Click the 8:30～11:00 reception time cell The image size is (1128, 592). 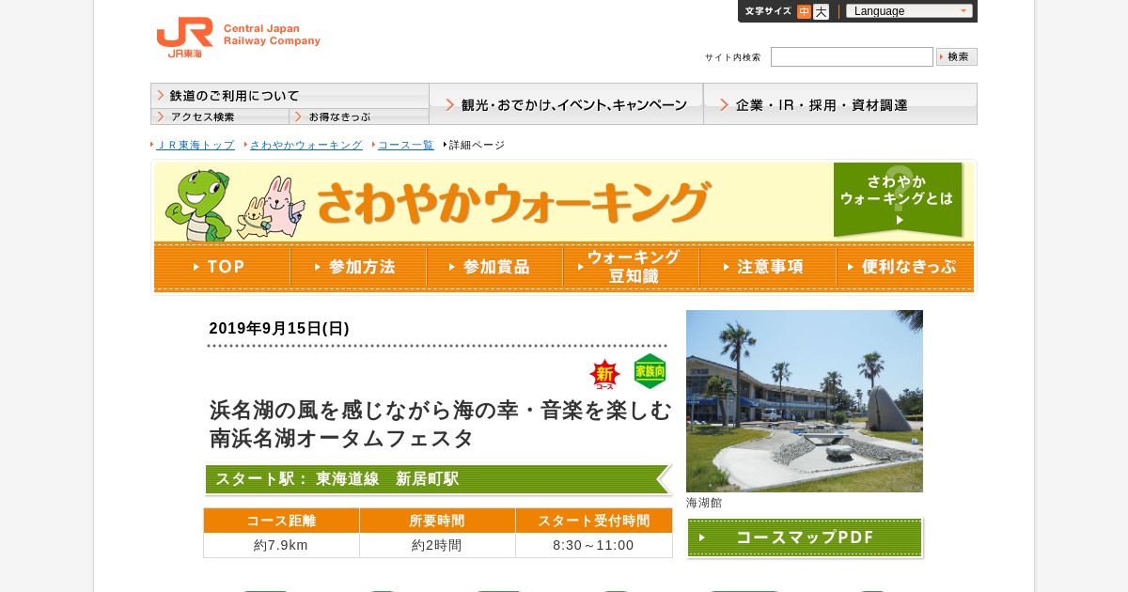pyautogui.click(x=594, y=545)
